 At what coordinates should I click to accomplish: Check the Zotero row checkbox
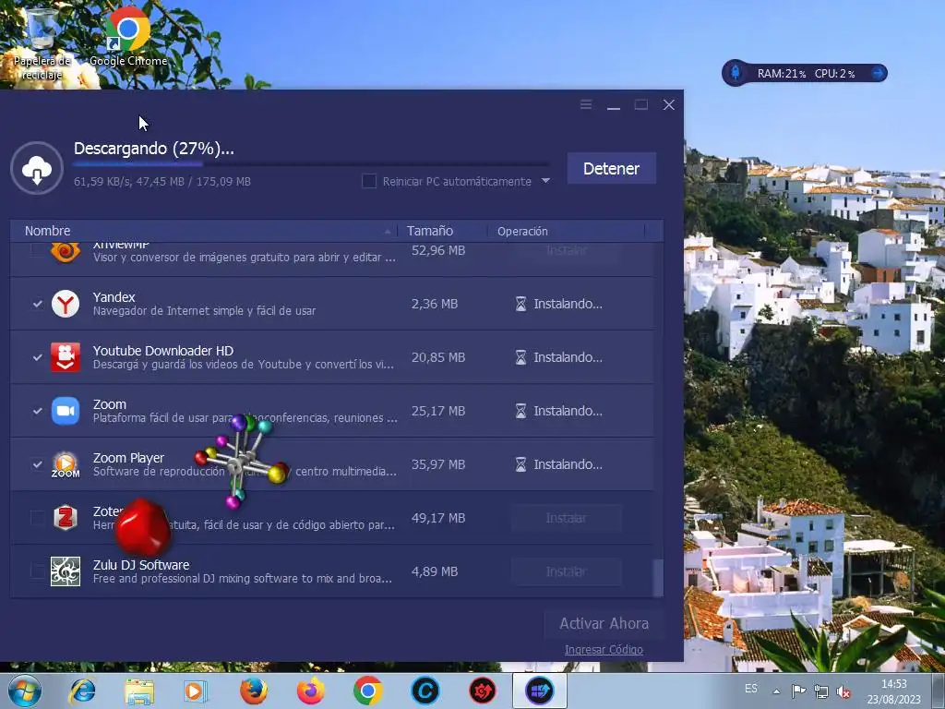pos(37,518)
